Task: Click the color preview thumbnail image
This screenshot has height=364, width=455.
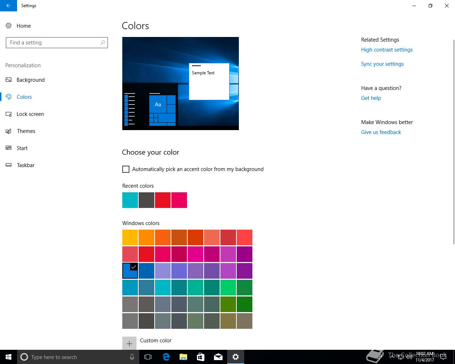Action: (x=180, y=84)
